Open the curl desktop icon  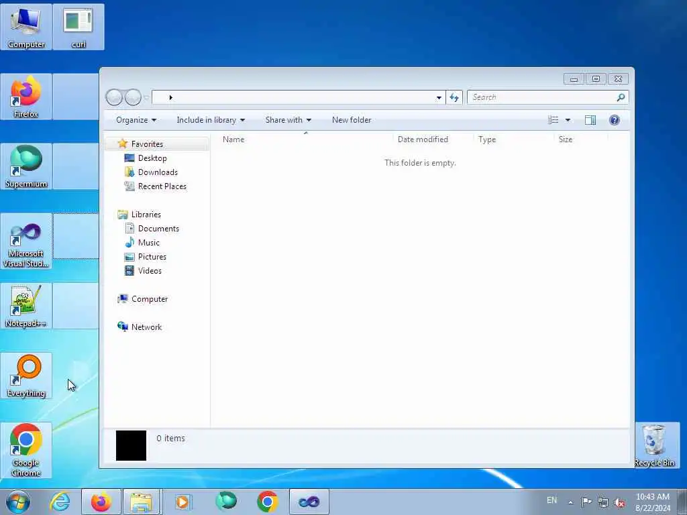(x=78, y=27)
